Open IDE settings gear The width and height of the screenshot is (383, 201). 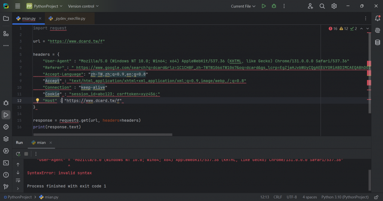click(x=334, y=6)
